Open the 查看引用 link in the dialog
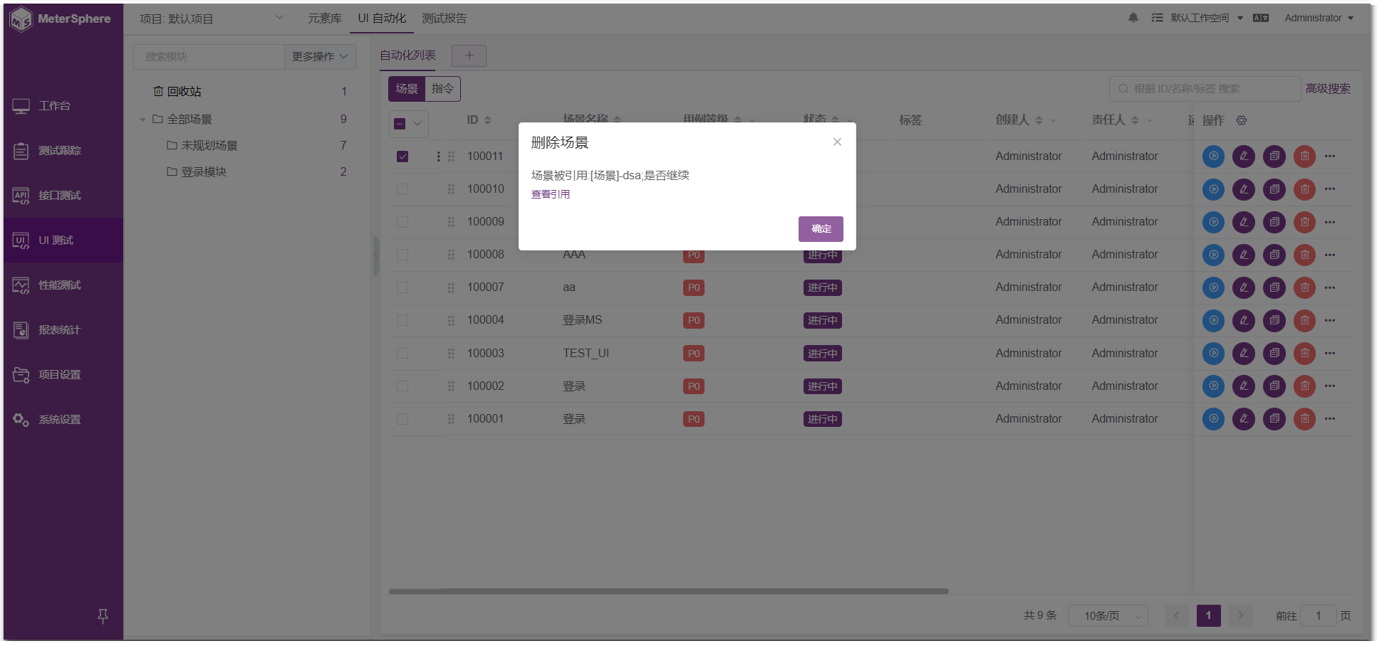1377x646 pixels. (x=550, y=194)
